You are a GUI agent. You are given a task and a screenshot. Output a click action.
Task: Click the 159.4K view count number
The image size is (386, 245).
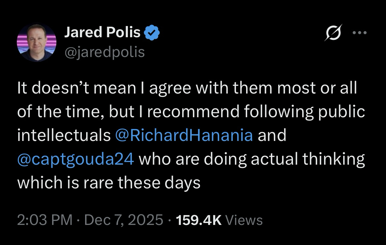[199, 220]
